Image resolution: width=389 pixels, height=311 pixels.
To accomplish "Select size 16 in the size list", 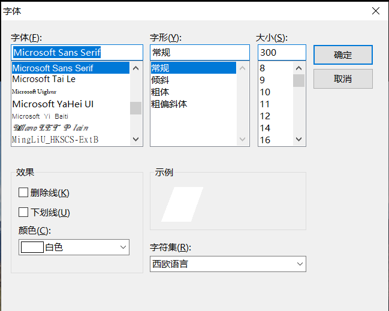I will coord(275,140).
